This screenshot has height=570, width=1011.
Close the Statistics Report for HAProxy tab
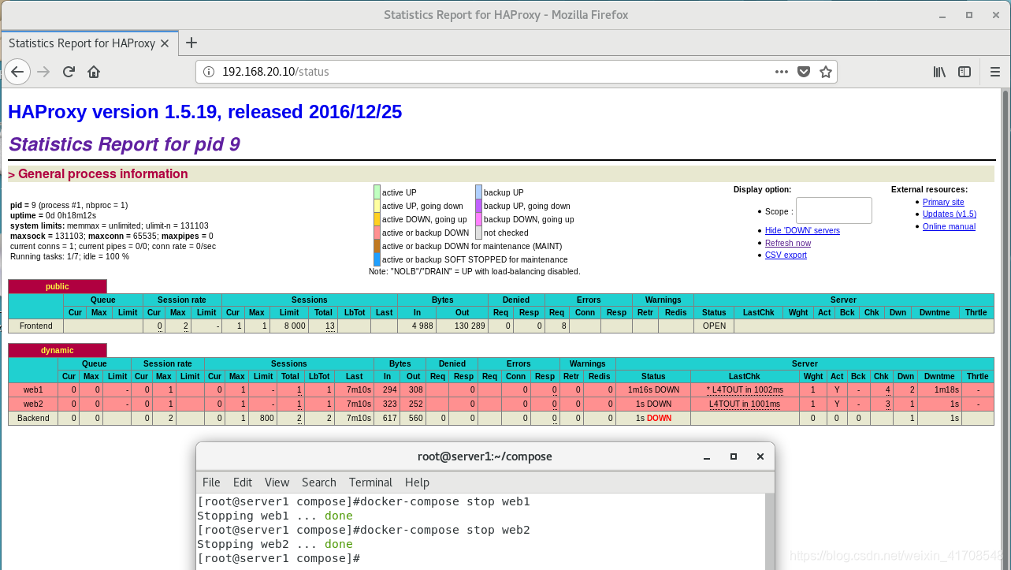tap(165, 43)
